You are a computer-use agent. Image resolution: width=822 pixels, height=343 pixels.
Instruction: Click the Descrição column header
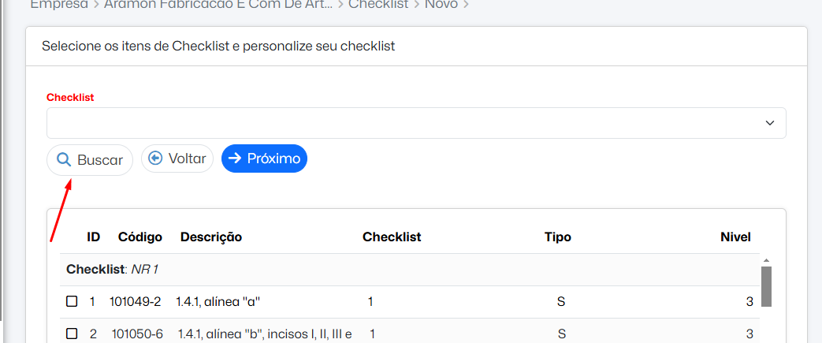211,237
